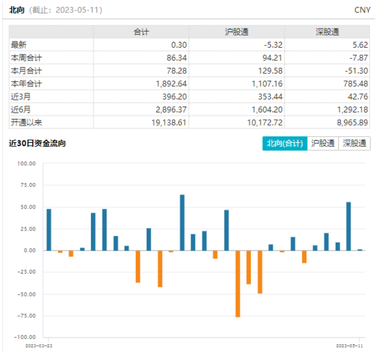This screenshot has width=378, height=351.
Task: Click the value 42.76 in 近3月 row
Action: click(358, 96)
